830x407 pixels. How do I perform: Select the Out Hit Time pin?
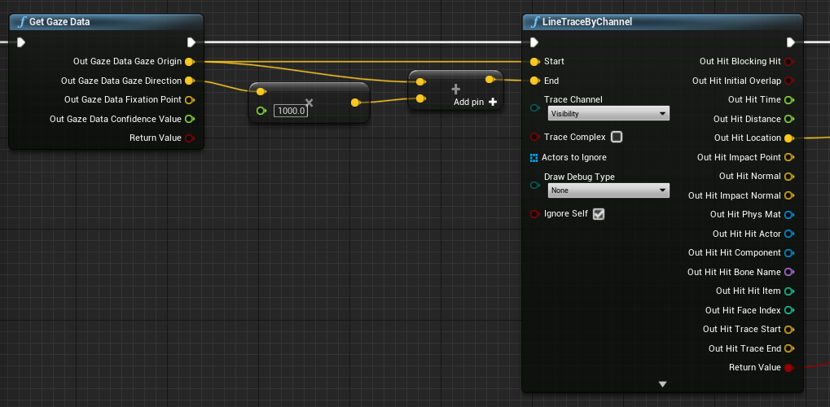[788, 100]
